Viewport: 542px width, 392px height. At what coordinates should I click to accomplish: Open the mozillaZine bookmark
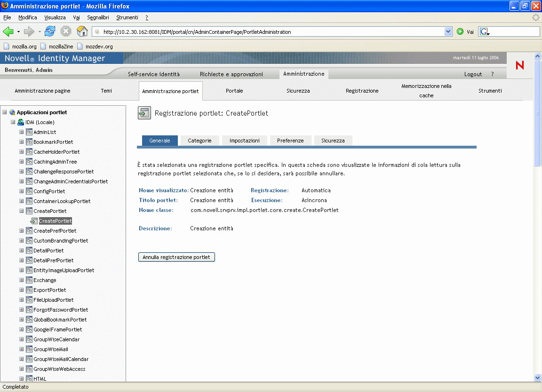click(x=56, y=46)
